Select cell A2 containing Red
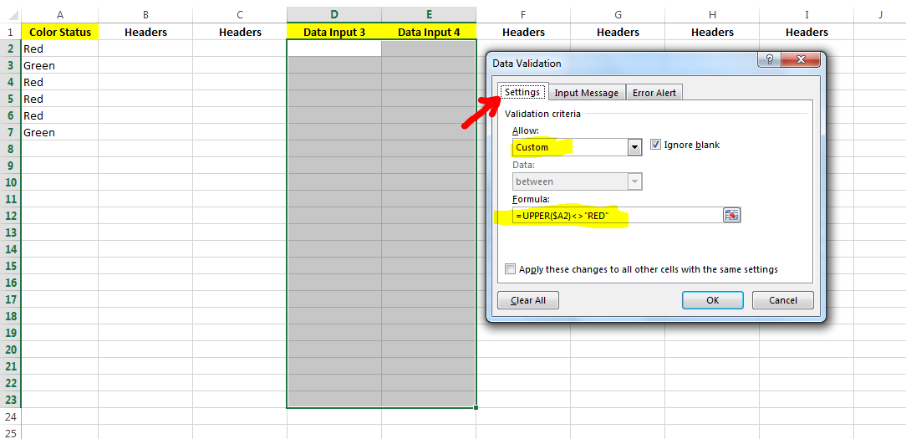Viewport: 906px width, 439px height. [60, 48]
